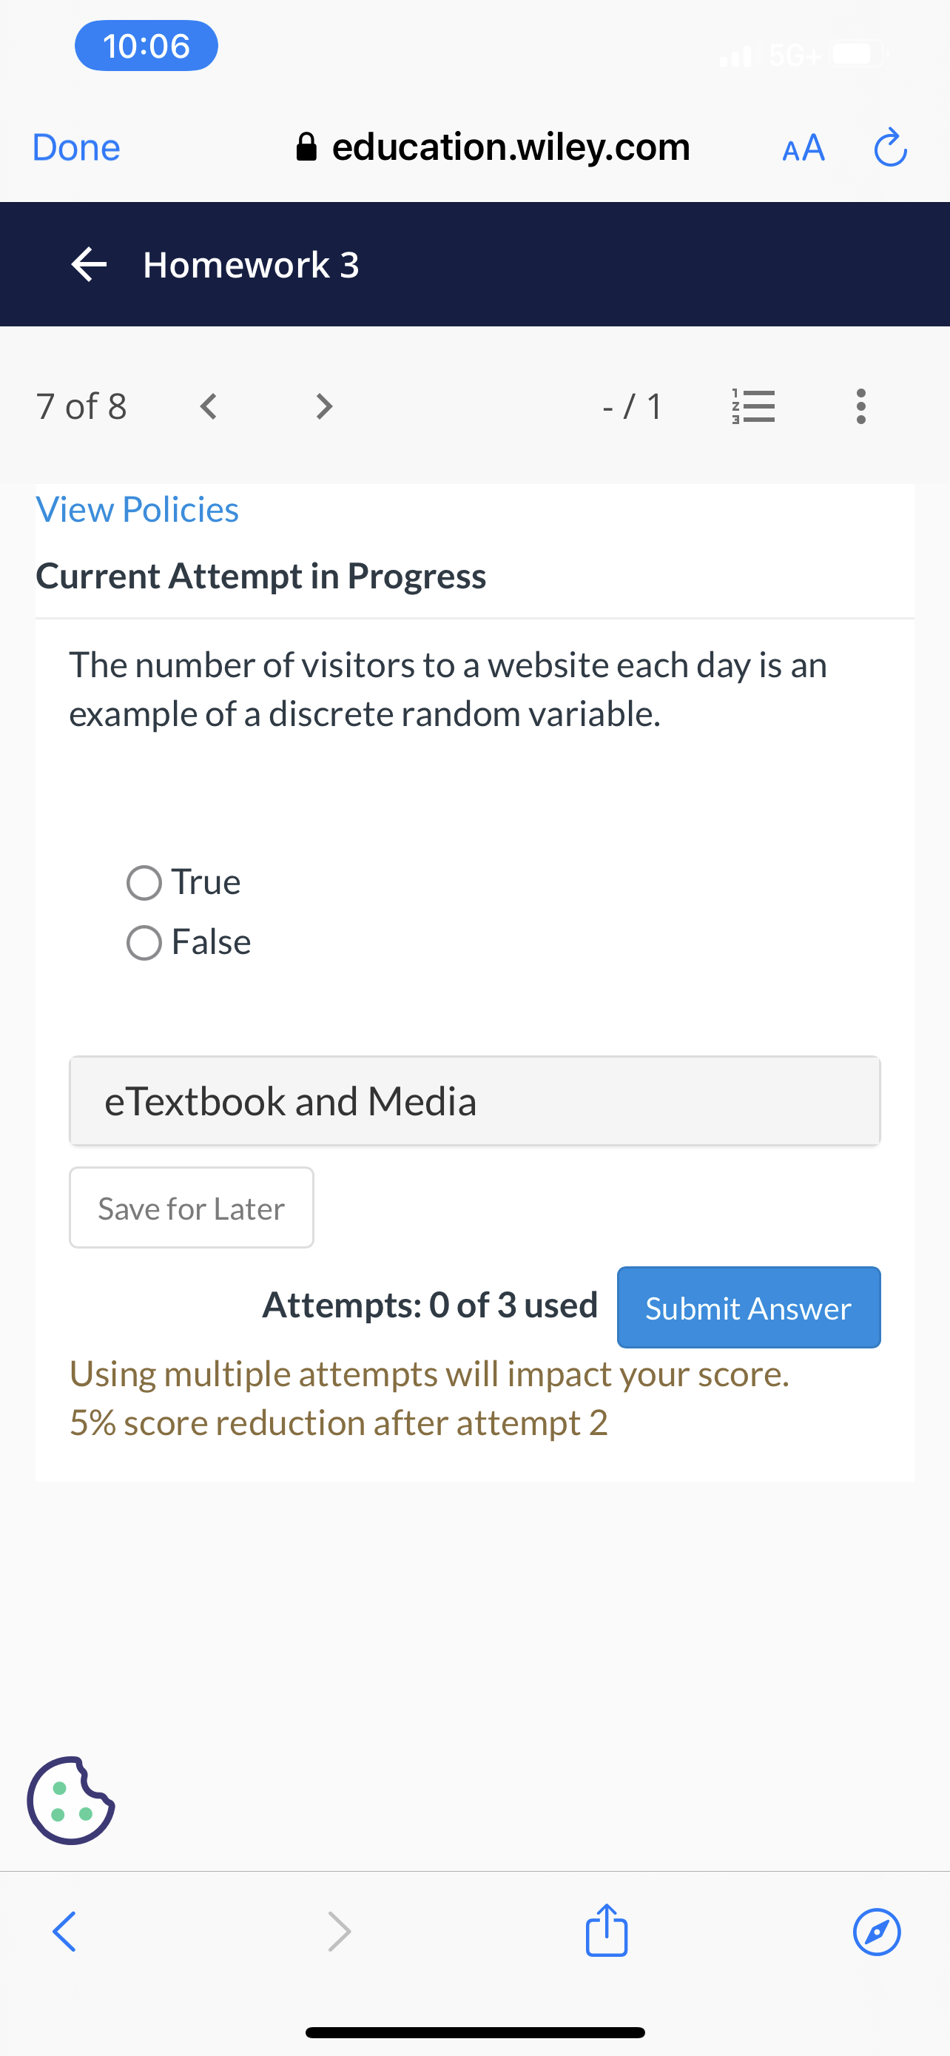Submit Answer for this question
Screen dimensions: 950x2056
click(x=747, y=1307)
